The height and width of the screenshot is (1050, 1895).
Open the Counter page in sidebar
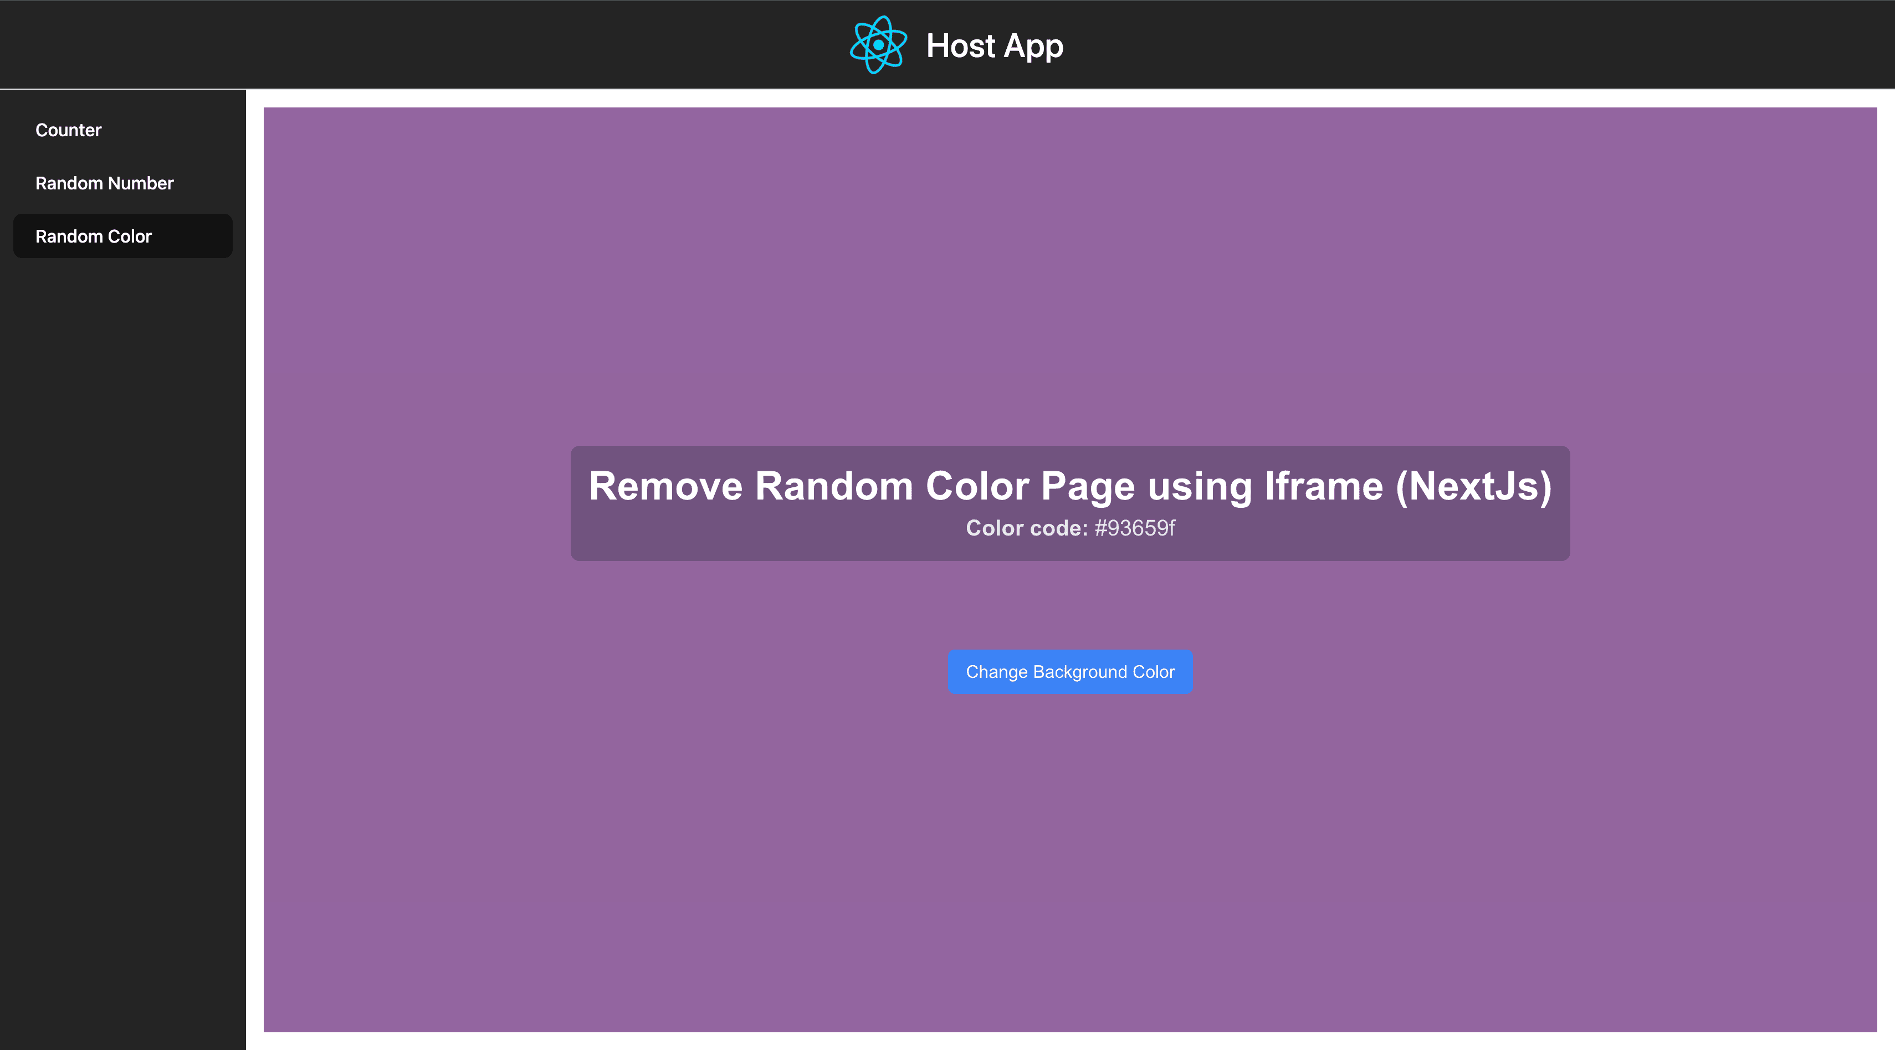pos(123,130)
